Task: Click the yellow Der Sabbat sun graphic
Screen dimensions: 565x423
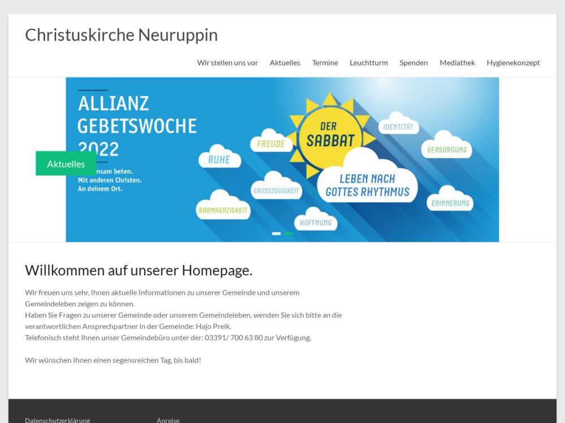Action: [x=329, y=135]
